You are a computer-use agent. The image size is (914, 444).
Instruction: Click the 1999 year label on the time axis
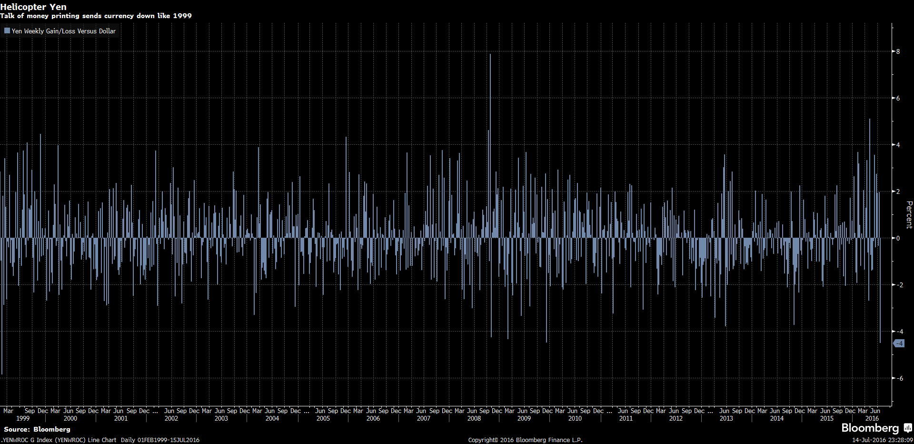coord(23,418)
